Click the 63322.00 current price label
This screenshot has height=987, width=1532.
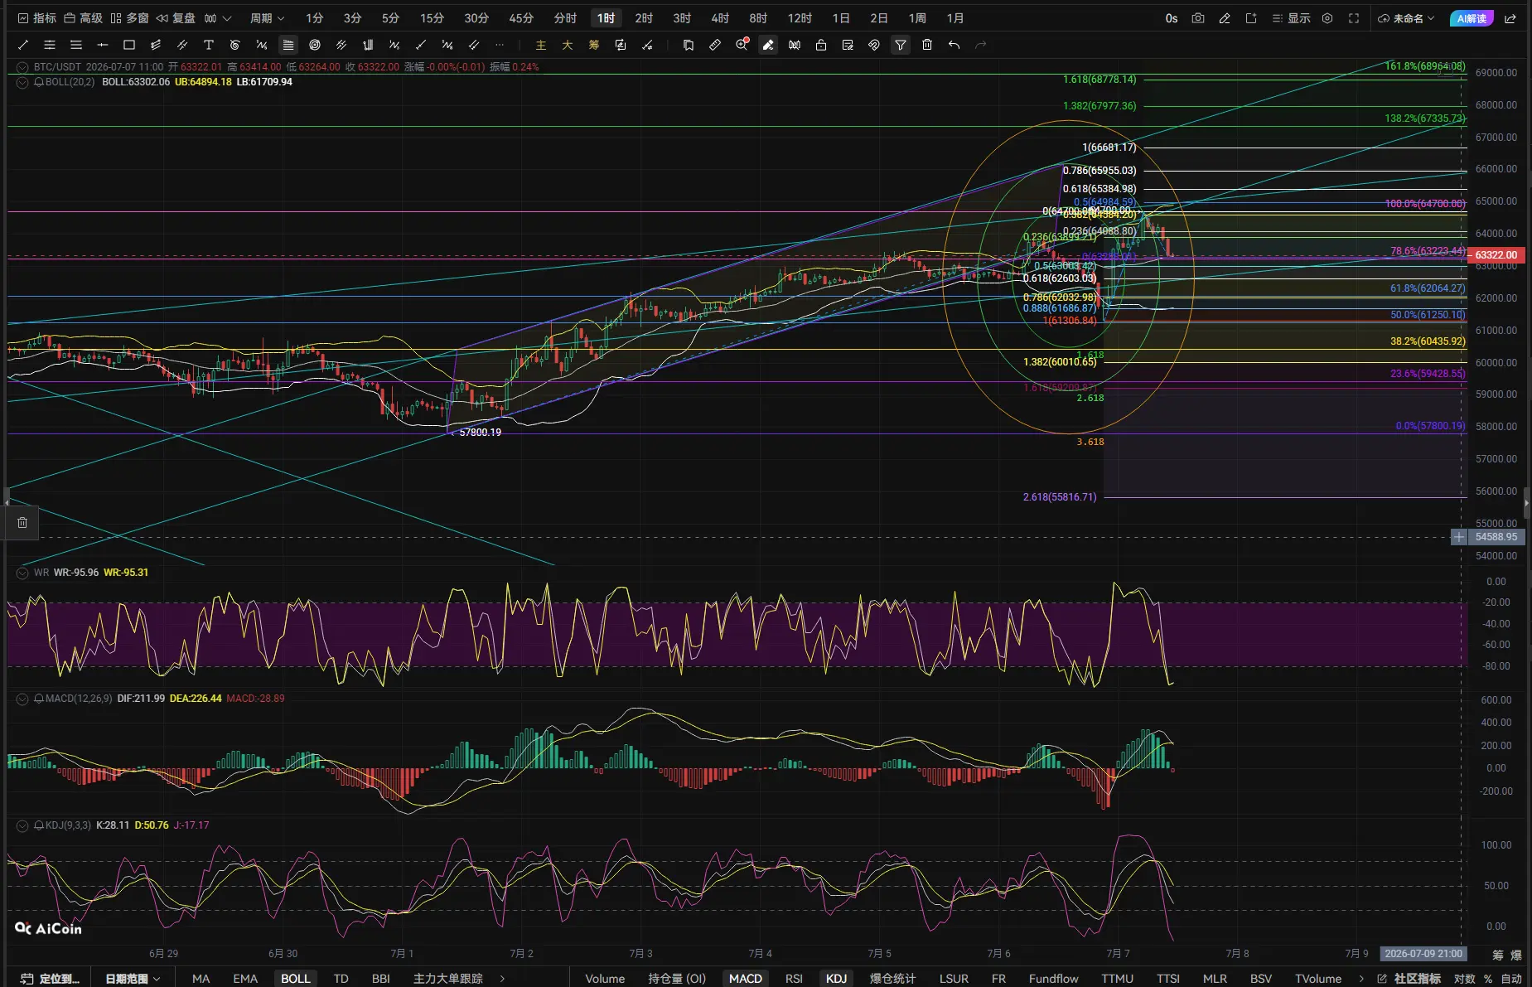click(1496, 255)
